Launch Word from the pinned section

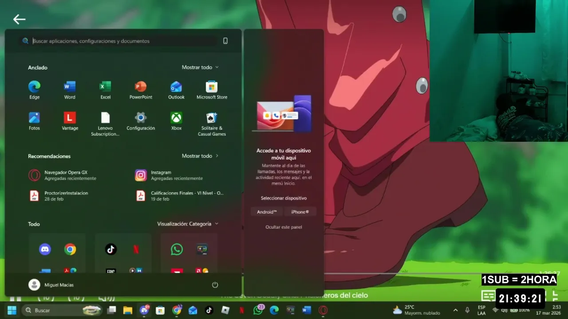click(x=70, y=90)
